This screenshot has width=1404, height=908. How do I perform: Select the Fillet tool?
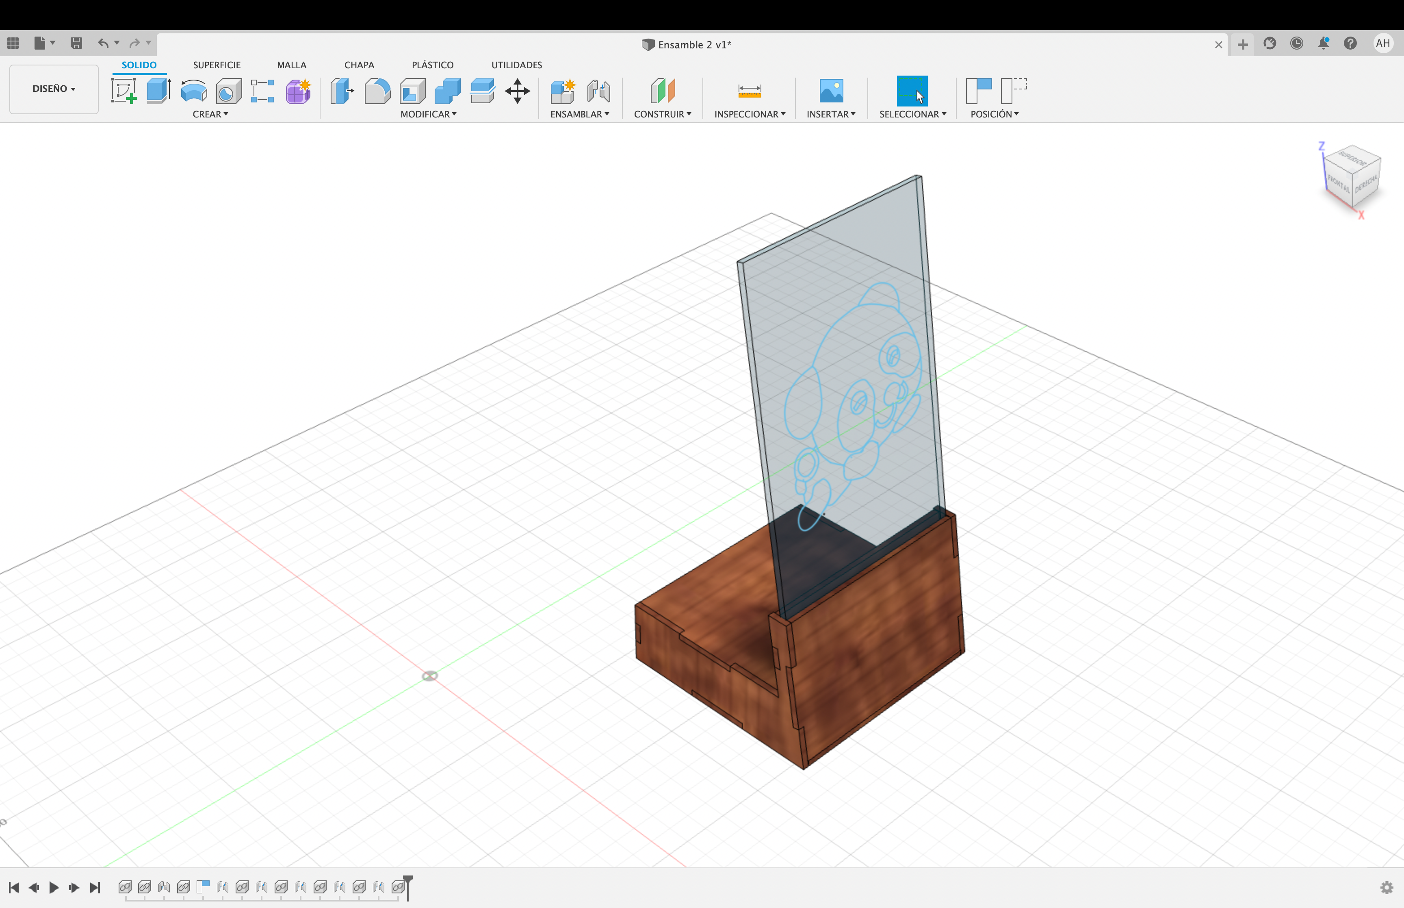tap(377, 91)
